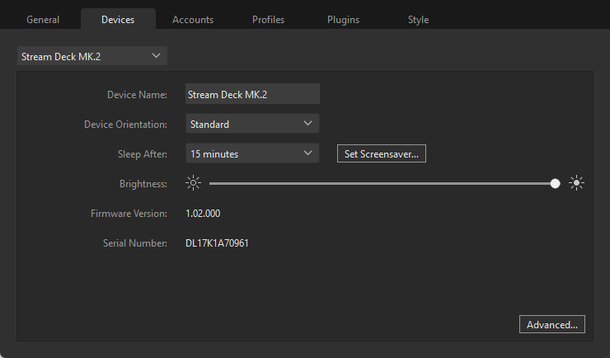This screenshot has height=358, width=610.
Task: Click the Brightness slider handle
Action: tap(555, 183)
